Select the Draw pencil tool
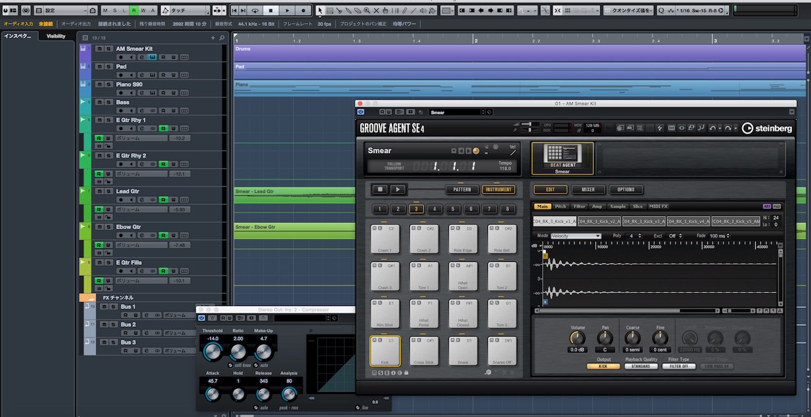The image size is (811, 417). click(404, 11)
